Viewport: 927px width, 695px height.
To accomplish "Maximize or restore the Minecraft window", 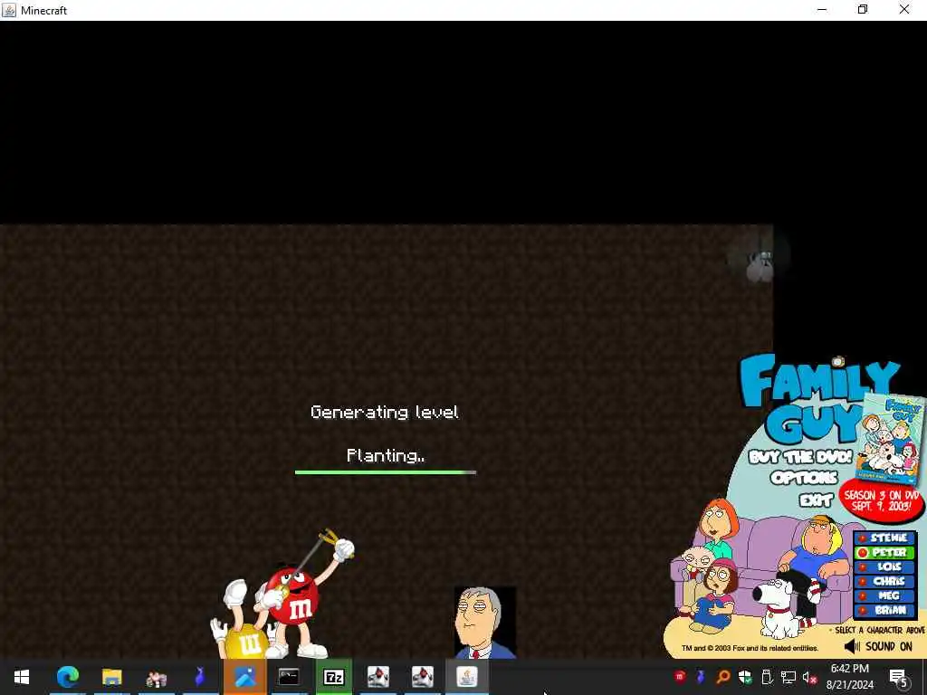I will click(x=863, y=9).
